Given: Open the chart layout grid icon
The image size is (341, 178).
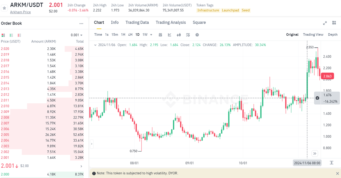Looking at the screenshot, I should click(334, 23).
